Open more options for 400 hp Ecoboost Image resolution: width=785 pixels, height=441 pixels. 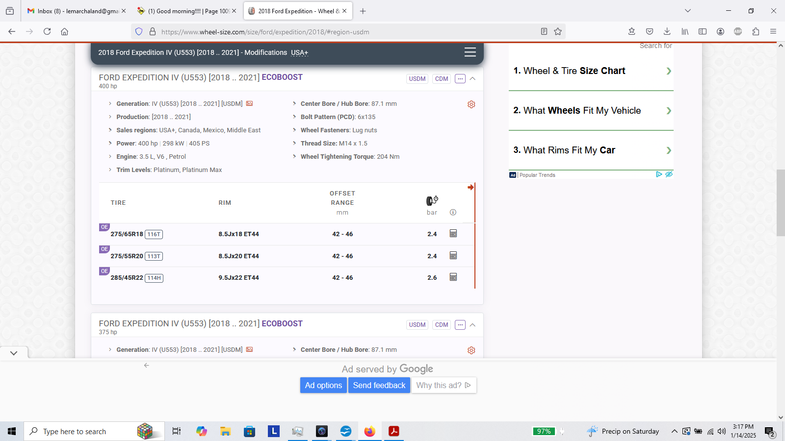coord(460,78)
